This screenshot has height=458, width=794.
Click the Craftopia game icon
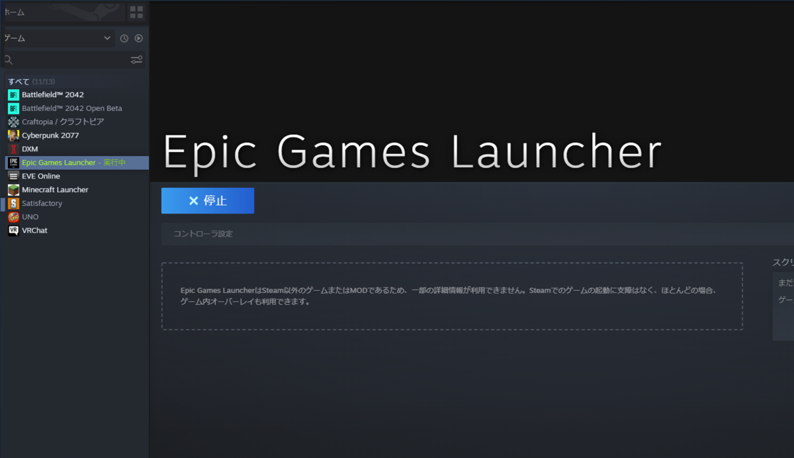(13, 122)
